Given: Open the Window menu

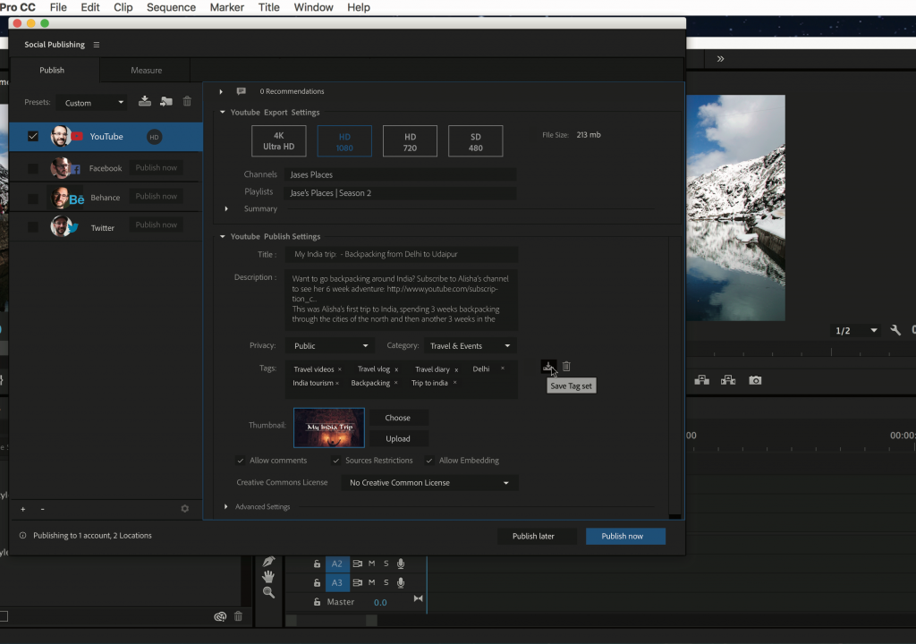Looking at the screenshot, I should tap(313, 7).
